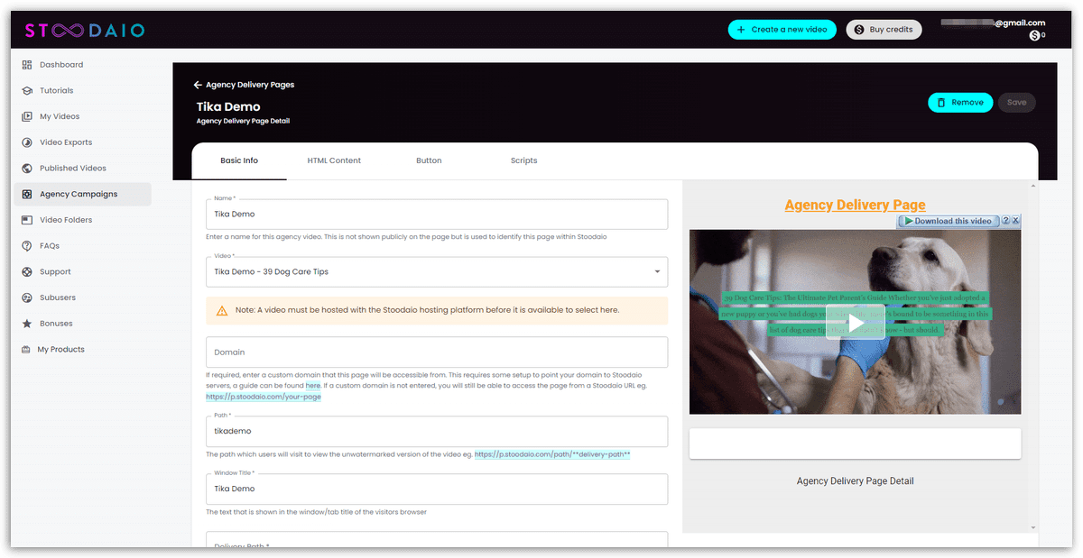This screenshot has height=558, width=1083.
Task: Open Video Exports in sidebar
Action: 66,142
